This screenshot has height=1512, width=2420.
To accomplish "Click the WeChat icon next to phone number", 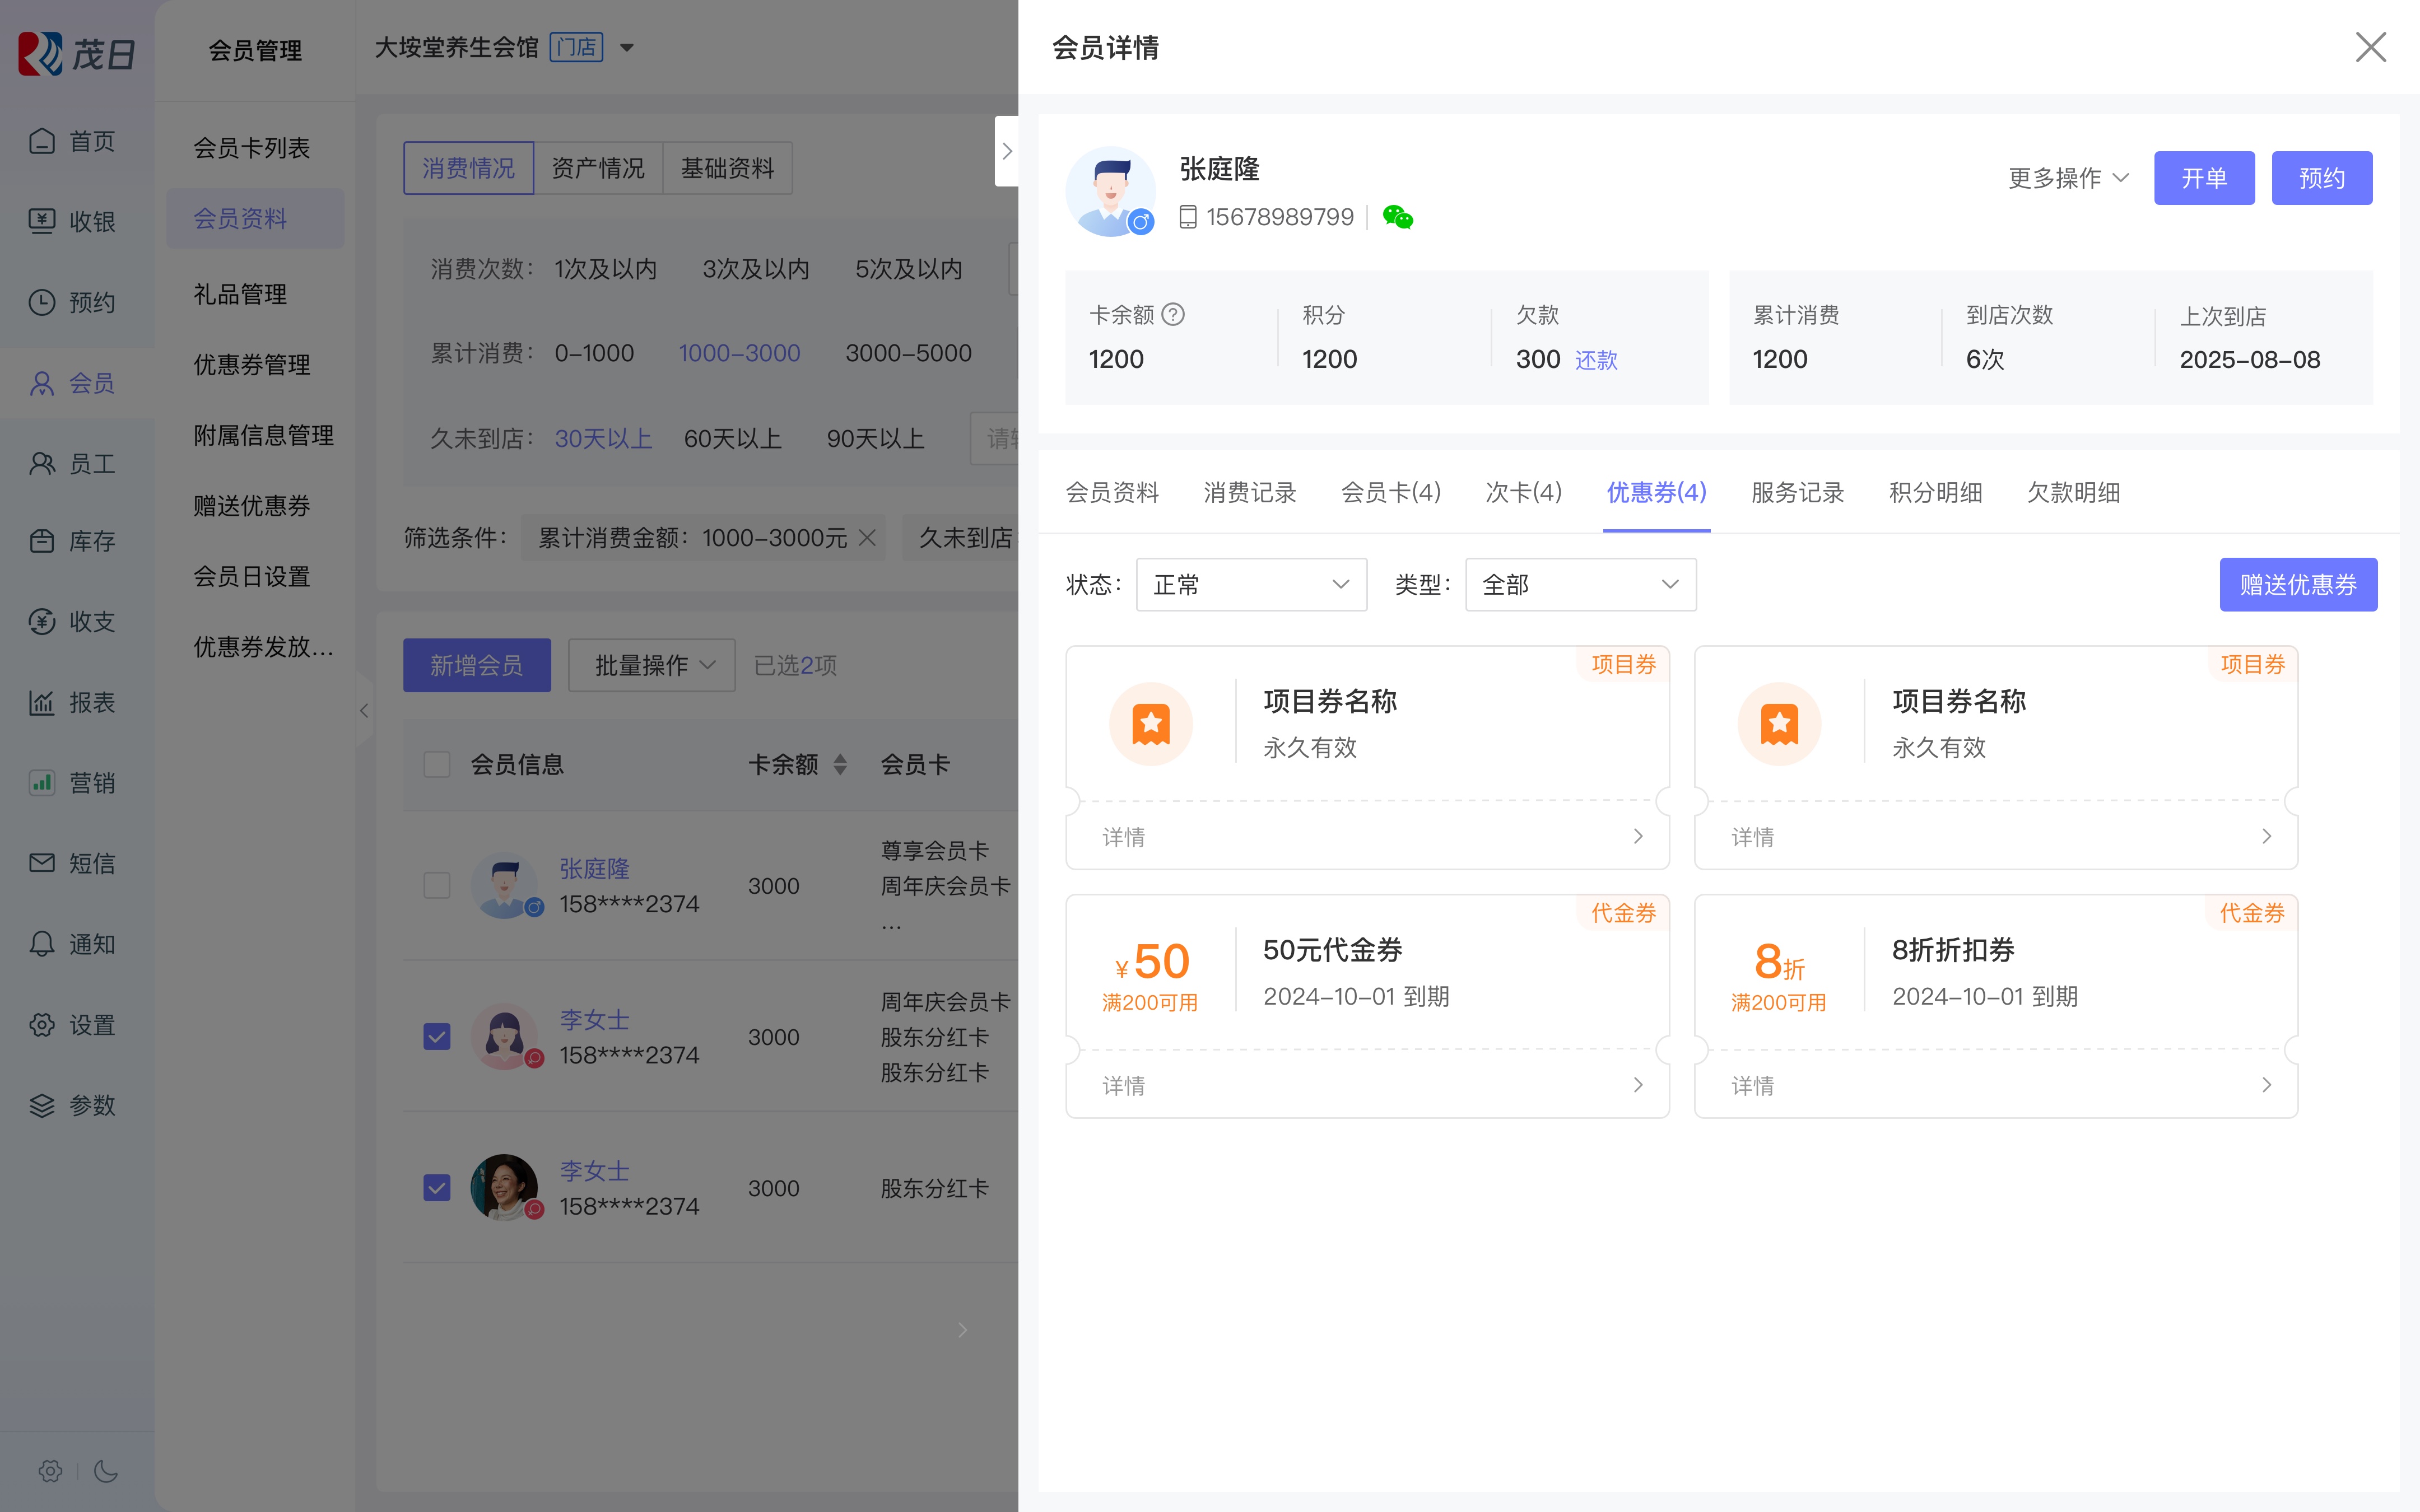I will pyautogui.click(x=1397, y=217).
